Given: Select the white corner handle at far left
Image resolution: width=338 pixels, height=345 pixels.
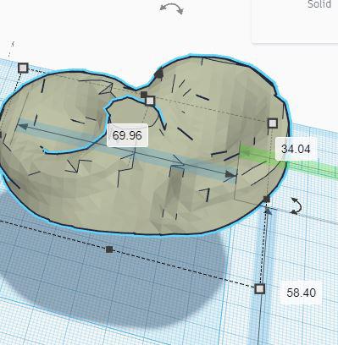Looking at the screenshot, I should 23,68.
